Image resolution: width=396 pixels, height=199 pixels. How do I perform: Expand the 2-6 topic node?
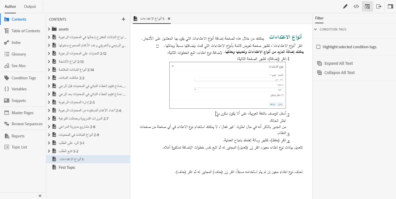(49, 110)
